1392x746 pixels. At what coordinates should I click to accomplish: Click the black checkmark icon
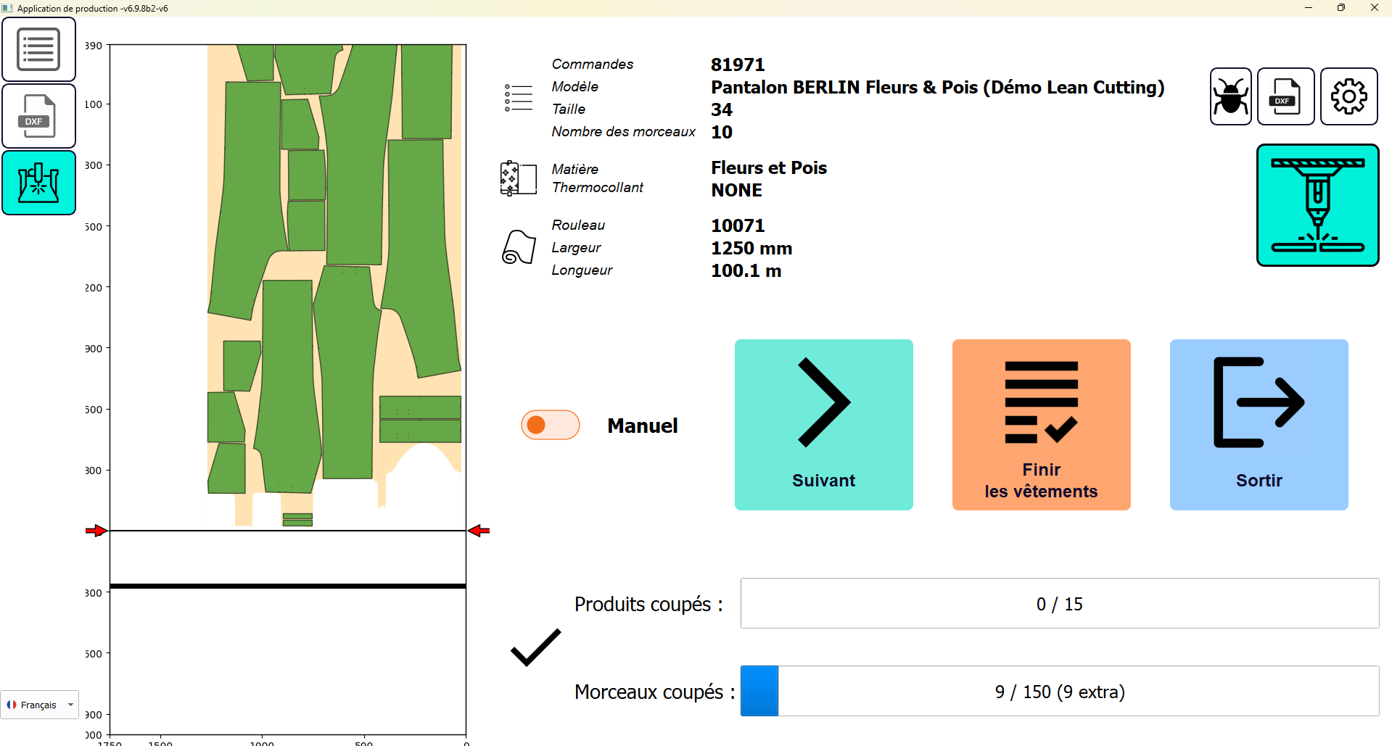[x=535, y=647]
